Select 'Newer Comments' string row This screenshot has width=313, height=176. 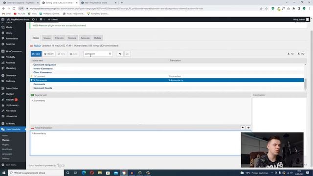167,68
